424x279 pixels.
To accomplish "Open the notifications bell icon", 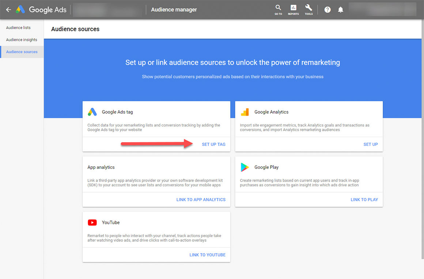I will pyautogui.click(x=341, y=9).
